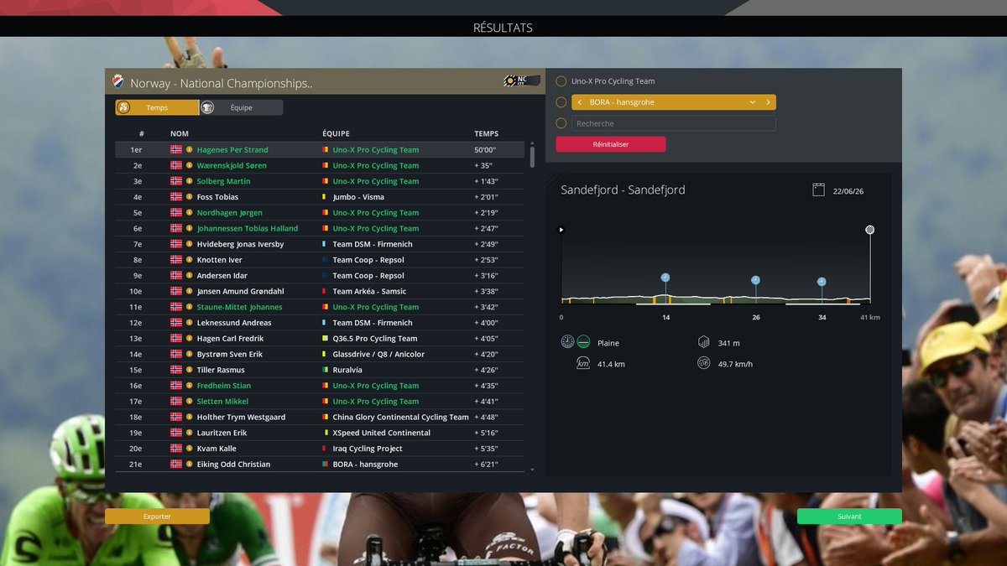Click intermediate time checkpoint at km 34
This screenshot has width=1007, height=566.
click(822, 282)
